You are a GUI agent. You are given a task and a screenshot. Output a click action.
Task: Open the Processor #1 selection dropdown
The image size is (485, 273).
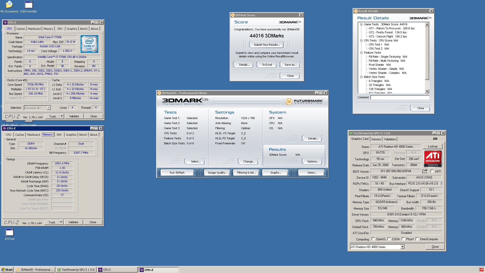coord(49,108)
